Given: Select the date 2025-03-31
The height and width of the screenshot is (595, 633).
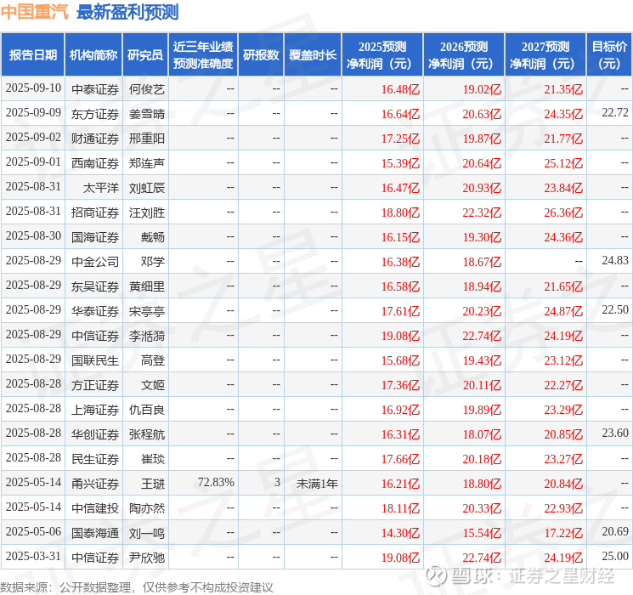Looking at the screenshot, I should tap(33, 556).
